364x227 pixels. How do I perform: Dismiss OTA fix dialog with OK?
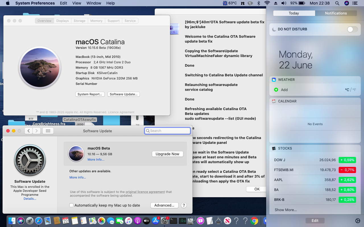(x=257, y=189)
